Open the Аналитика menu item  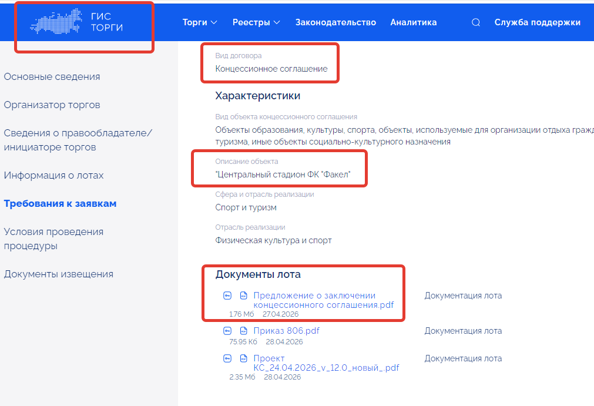tap(413, 22)
